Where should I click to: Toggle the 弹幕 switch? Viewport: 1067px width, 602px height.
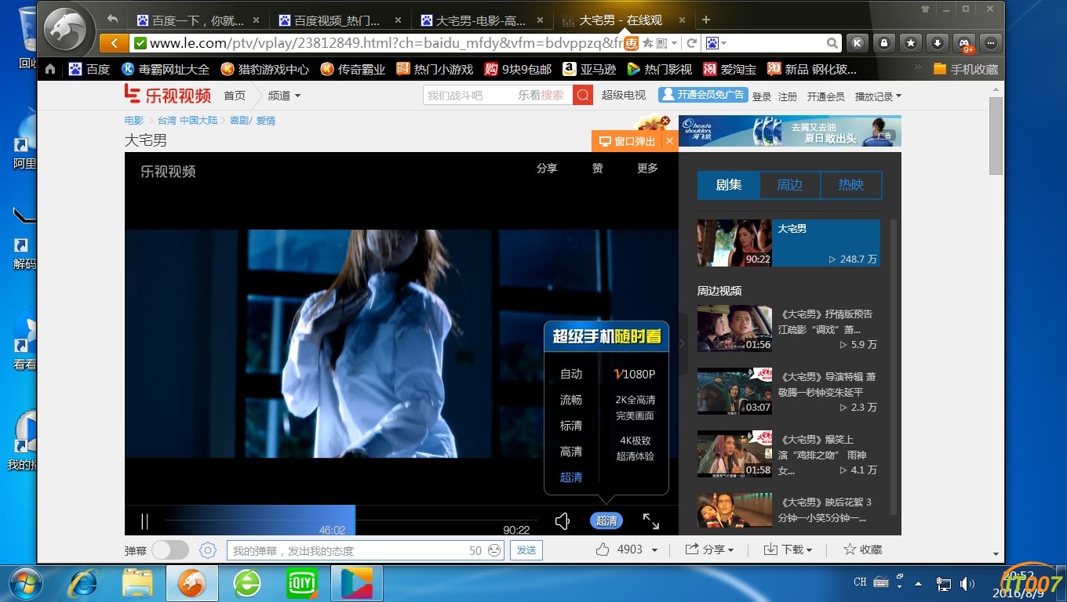169,550
